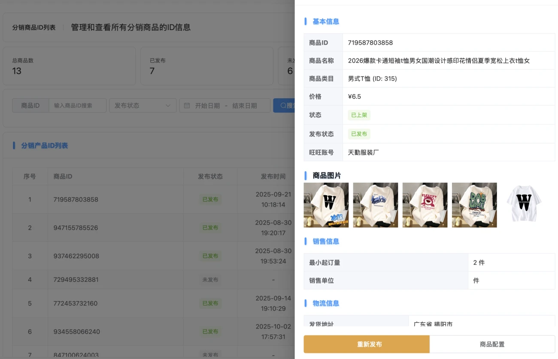Click the blue progress bar beside 销售信息

(306, 241)
